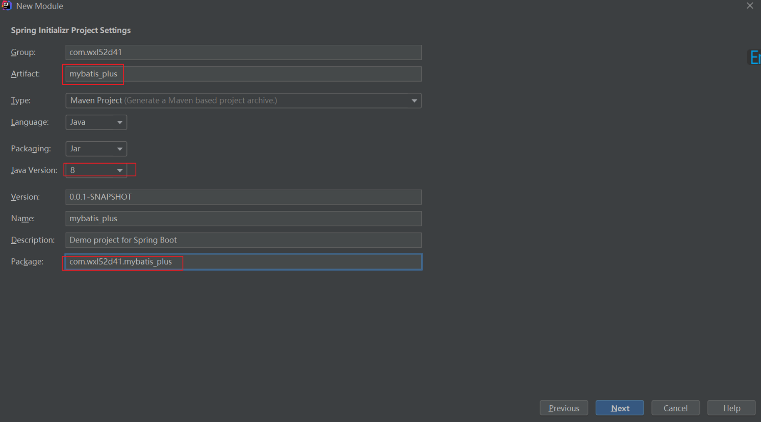This screenshot has width=761, height=422.
Task: Click the blue icon at right edge
Action: pyautogui.click(x=754, y=57)
